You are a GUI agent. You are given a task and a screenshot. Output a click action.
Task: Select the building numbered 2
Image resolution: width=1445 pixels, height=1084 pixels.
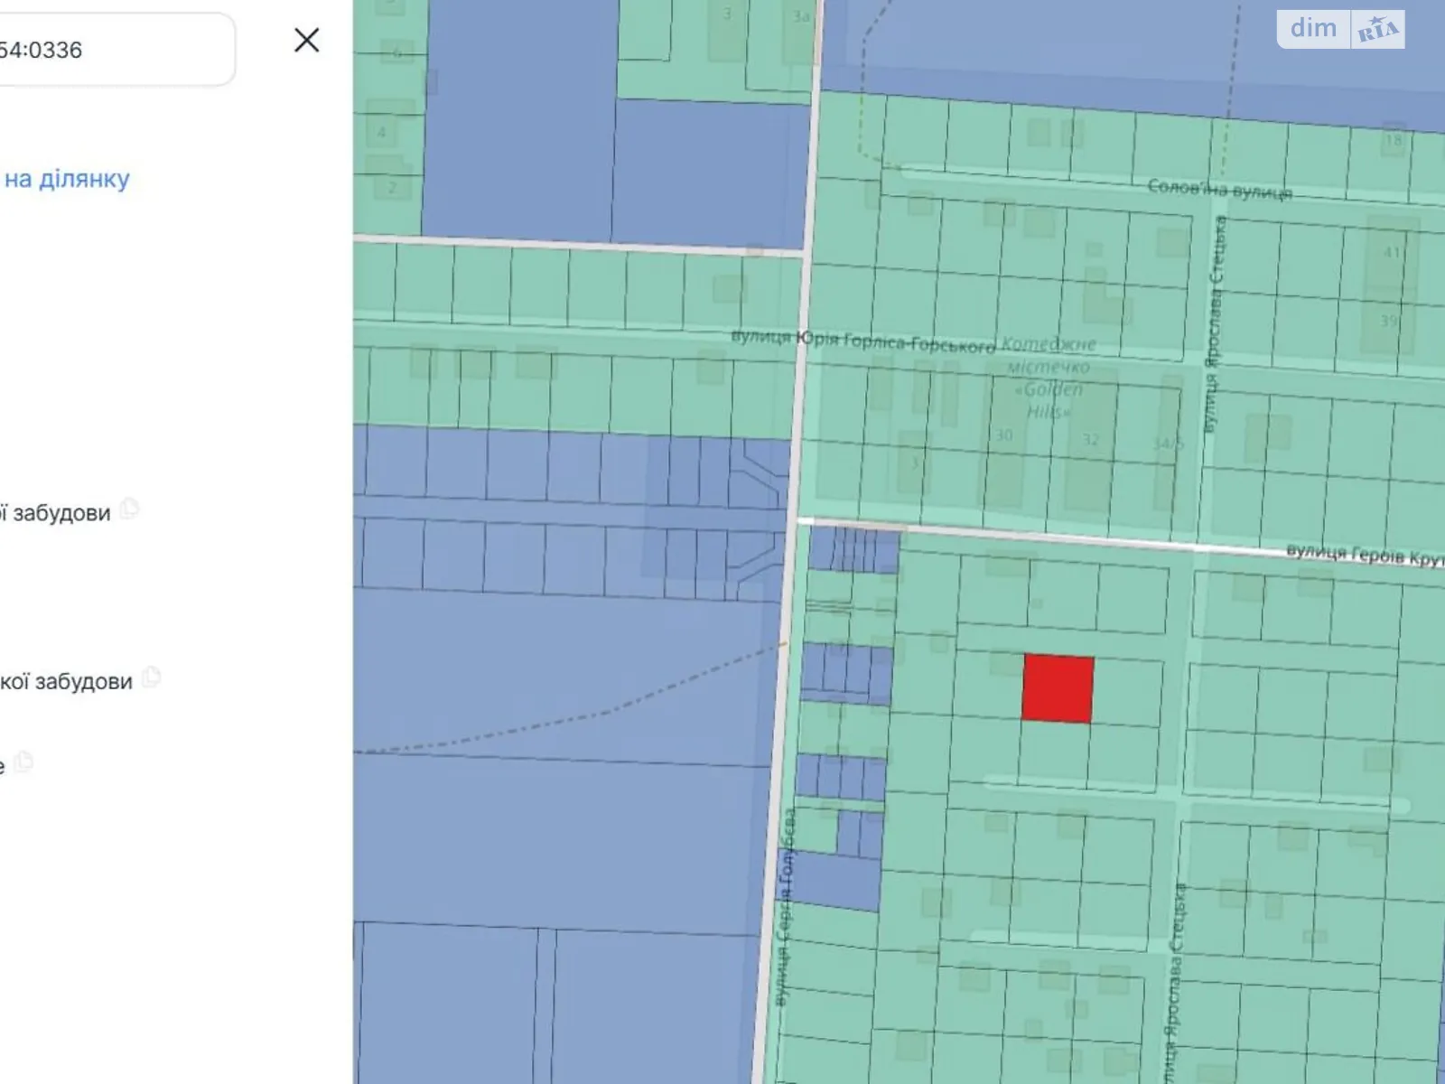[x=392, y=188]
